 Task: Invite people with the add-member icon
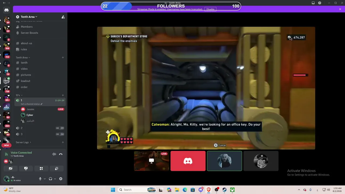pyautogui.click(x=63, y=17)
